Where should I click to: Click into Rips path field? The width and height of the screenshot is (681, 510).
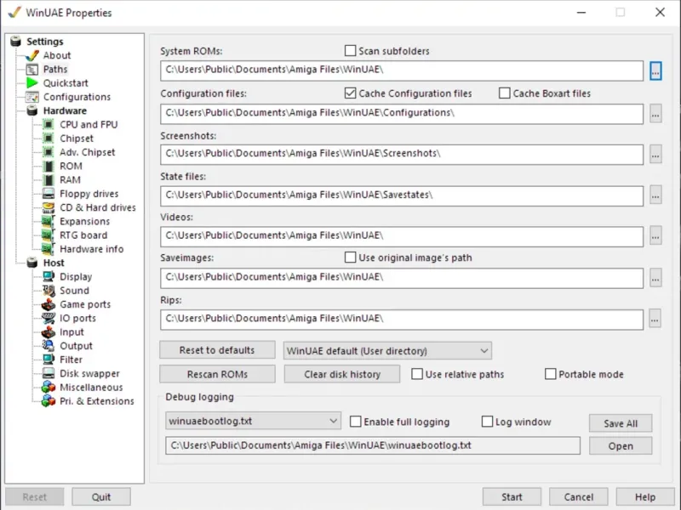402,320
